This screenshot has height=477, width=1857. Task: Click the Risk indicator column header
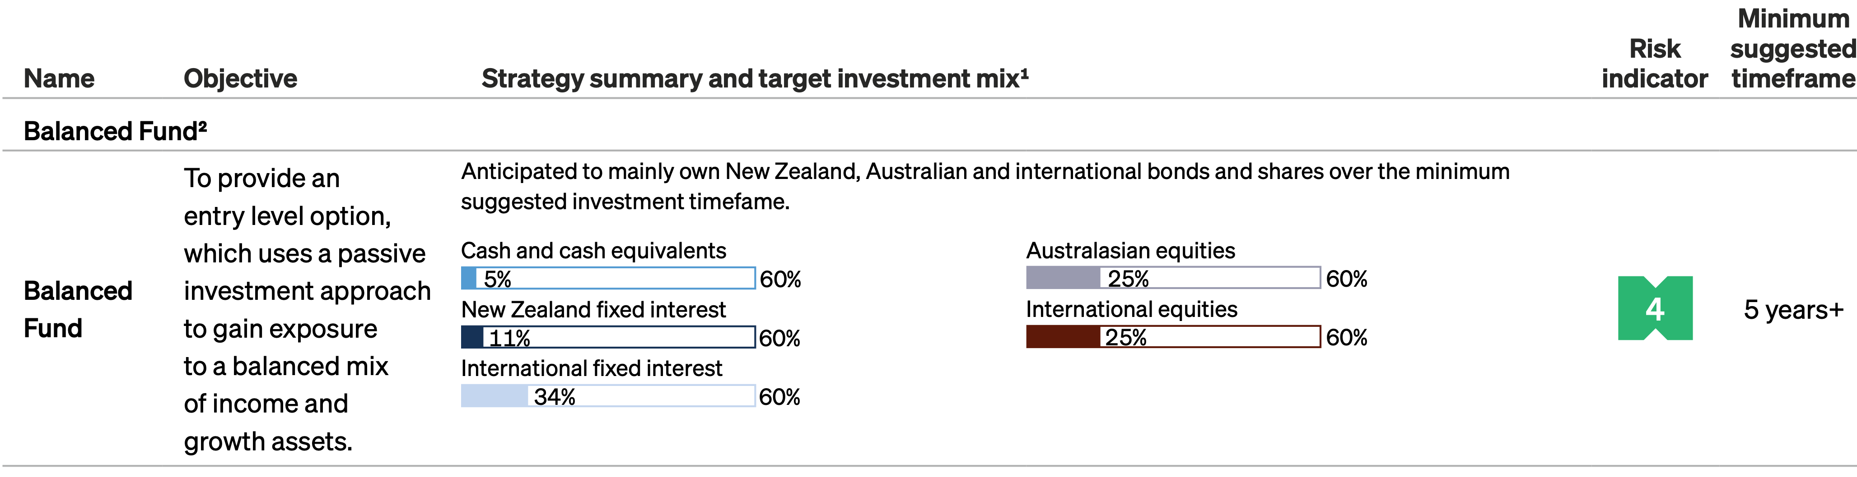pyautogui.click(x=1654, y=63)
